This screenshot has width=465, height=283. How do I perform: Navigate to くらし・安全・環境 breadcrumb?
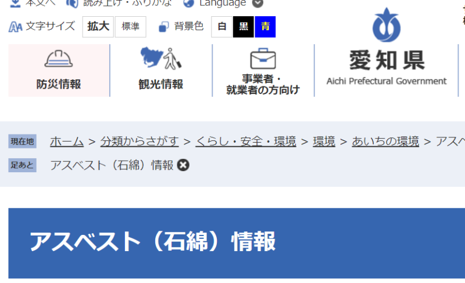click(x=246, y=141)
